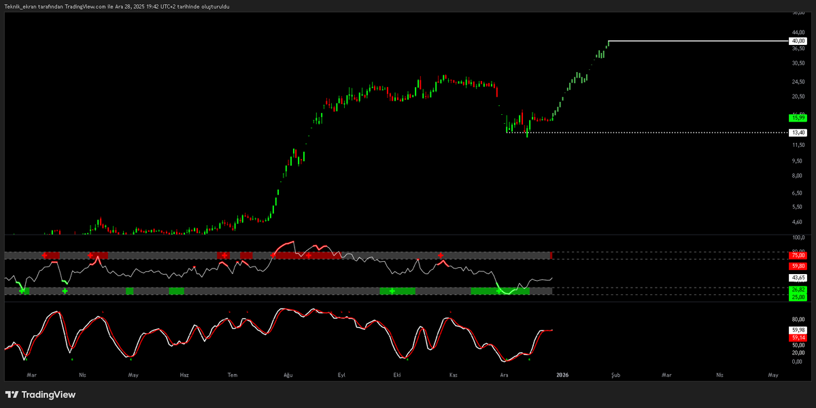816x408 pixels.
Task: Click the 8,00 price axis value
Action: [x=798, y=175]
